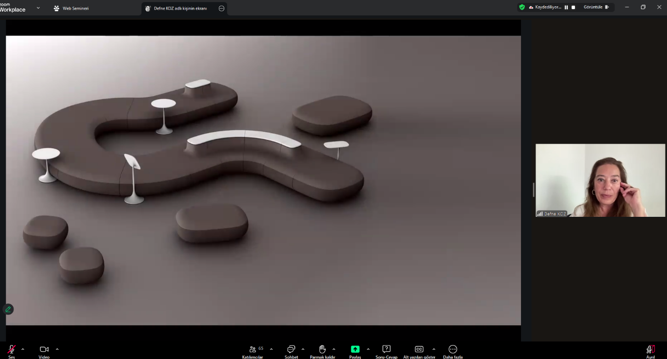Leave the meeting with Ayrıl
Viewport: 667px width, 359px height.
pos(651,349)
